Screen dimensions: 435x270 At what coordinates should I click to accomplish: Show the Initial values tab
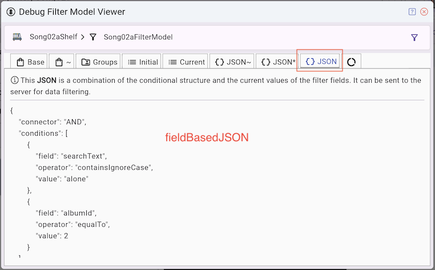pos(143,62)
